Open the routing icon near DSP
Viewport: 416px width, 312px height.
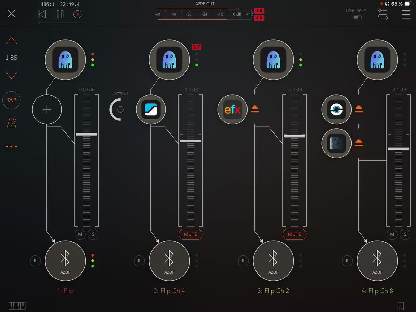383,14
